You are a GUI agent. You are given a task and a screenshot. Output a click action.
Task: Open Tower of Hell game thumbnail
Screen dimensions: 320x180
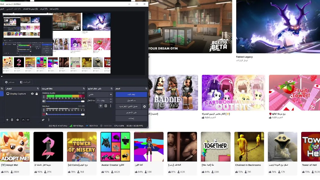pos(310,147)
